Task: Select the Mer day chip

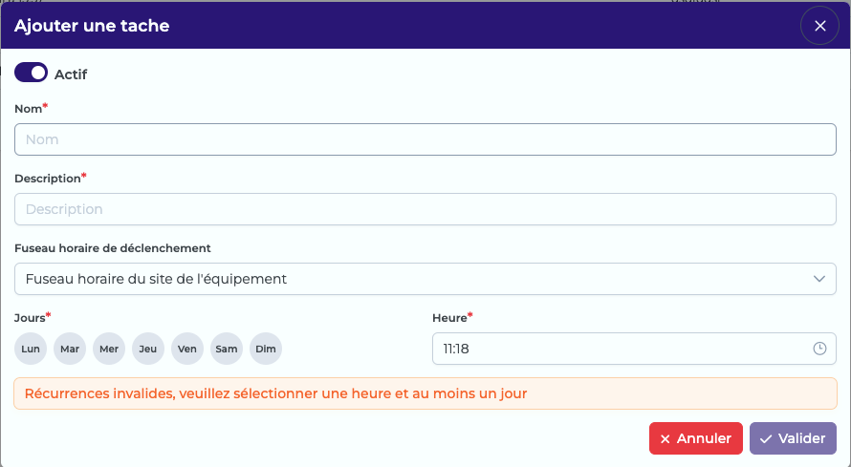Action: pos(109,349)
